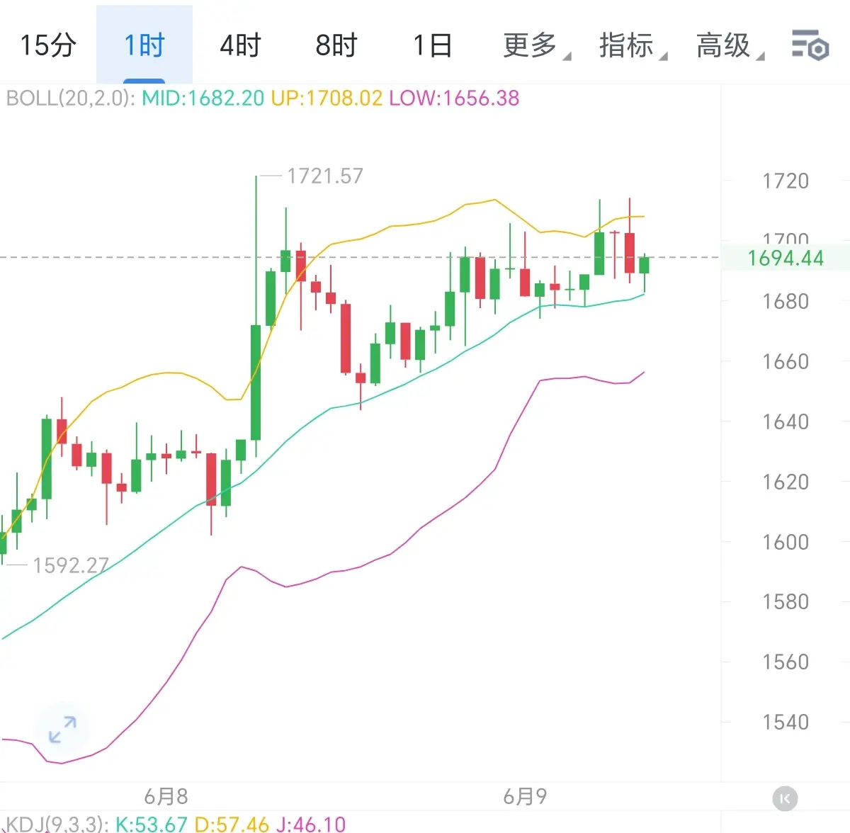Image resolution: width=850 pixels, height=833 pixels.
Task: Expand chart to fullscreen with arrows icon
Action: (x=62, y=730)
